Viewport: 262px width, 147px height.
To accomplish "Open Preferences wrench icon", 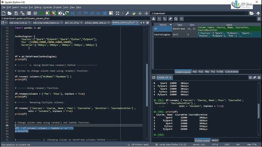I will point(127,13).
